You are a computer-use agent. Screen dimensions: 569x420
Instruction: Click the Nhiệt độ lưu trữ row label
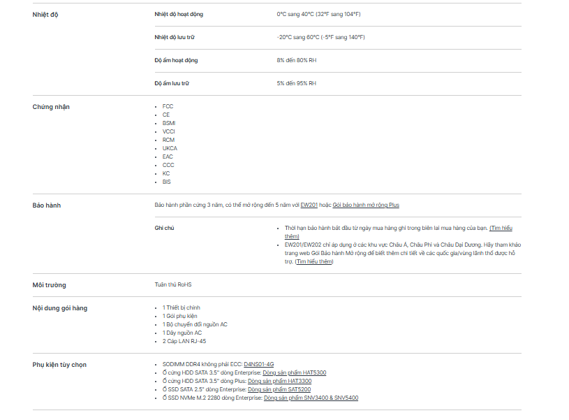(x=175, y=37)
